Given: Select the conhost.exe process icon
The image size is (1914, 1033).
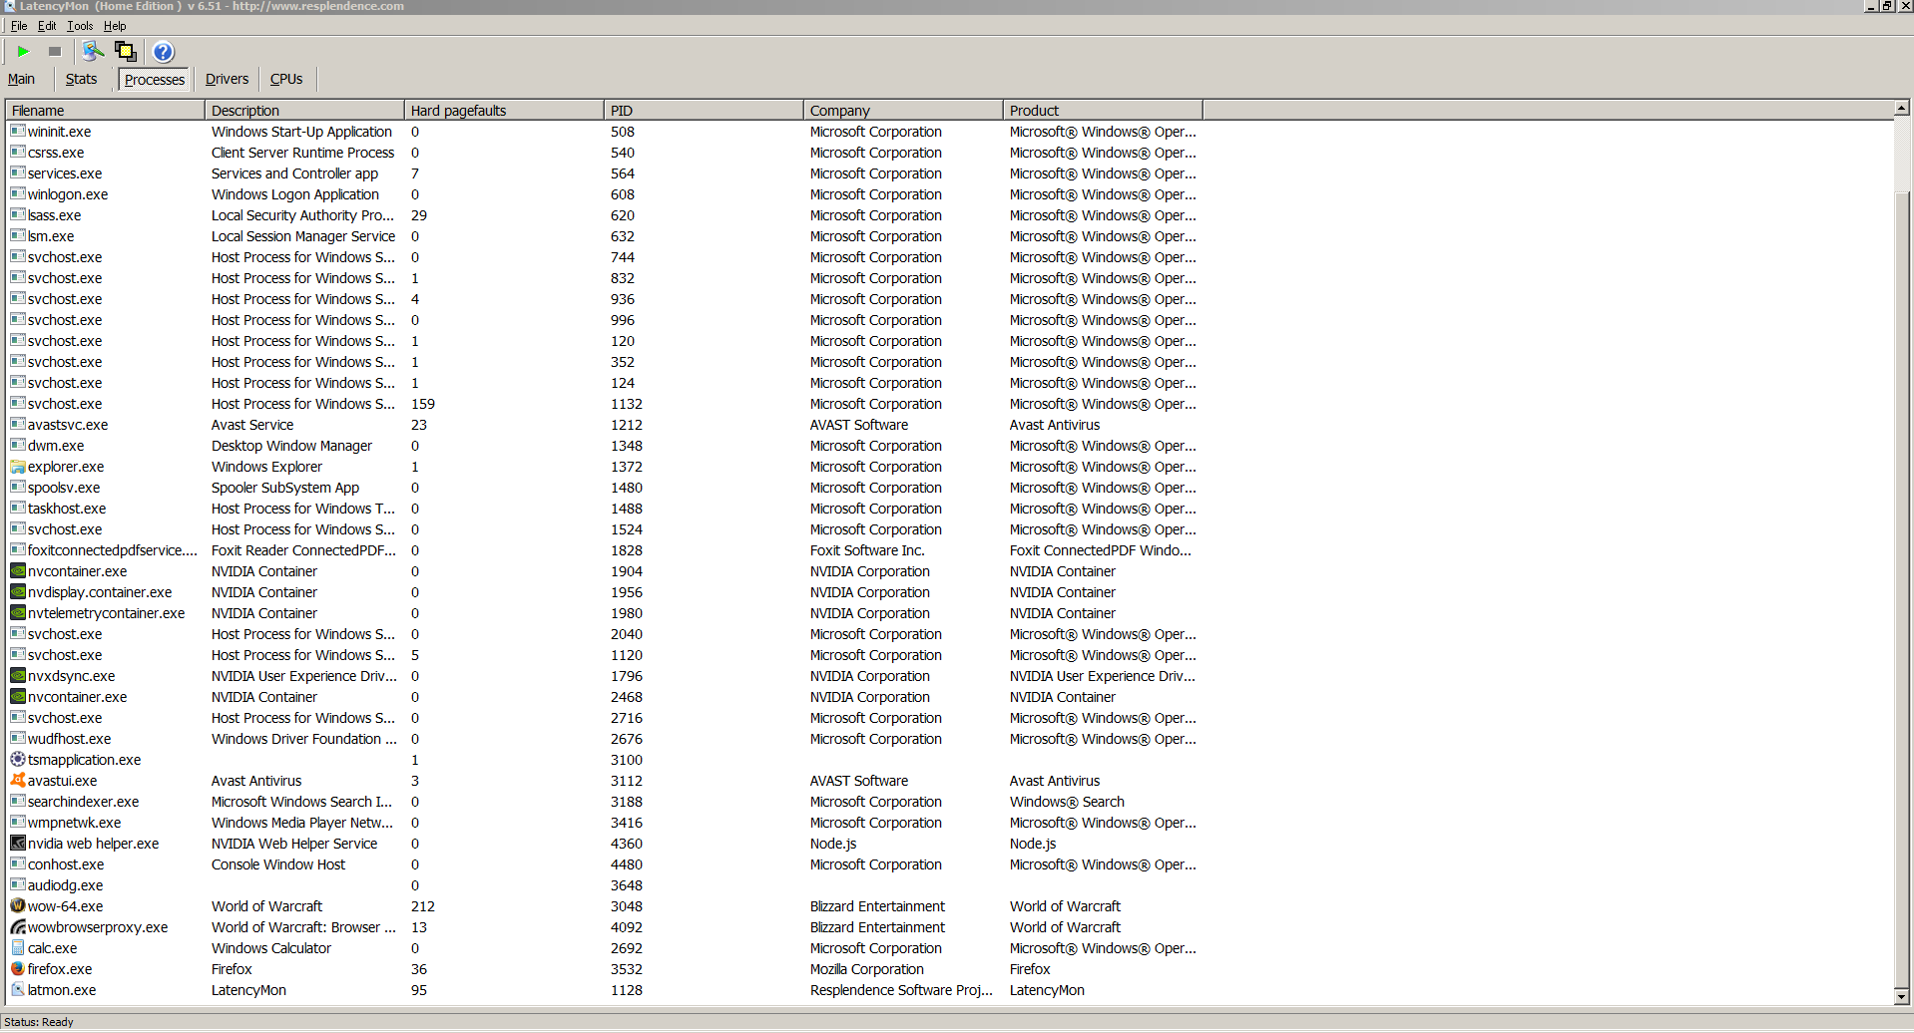Looking at the screenshot, I should click(x=18, y=864).
